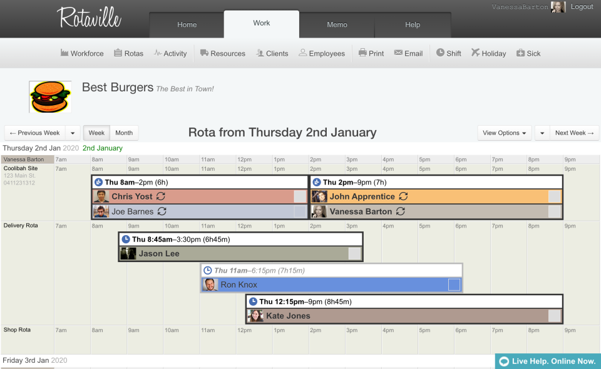Click the Logout link
601x369 pixels.
click(x=582, y=7)
